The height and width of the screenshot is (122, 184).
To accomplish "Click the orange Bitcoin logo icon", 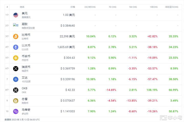I will [x=16, y=36].
